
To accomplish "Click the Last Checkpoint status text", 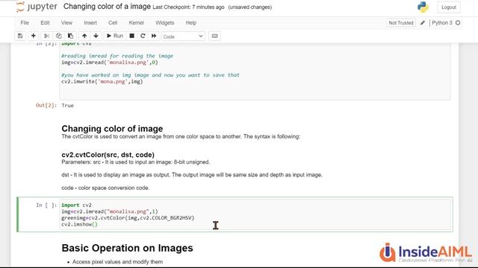I will point(188,7).
